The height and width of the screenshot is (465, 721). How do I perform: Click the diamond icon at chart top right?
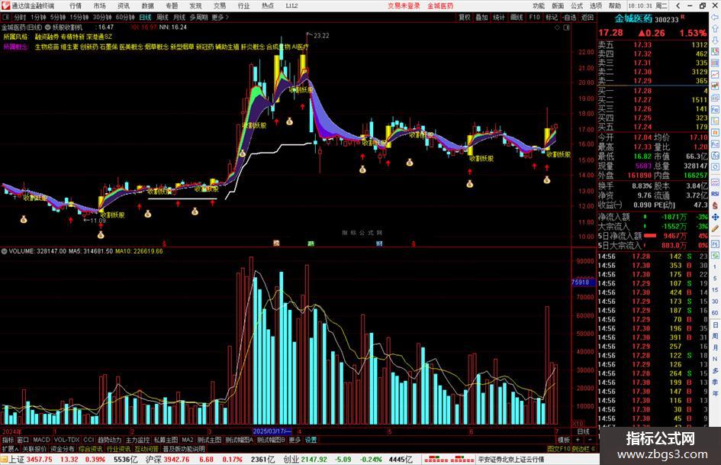(x=557, y=27)
